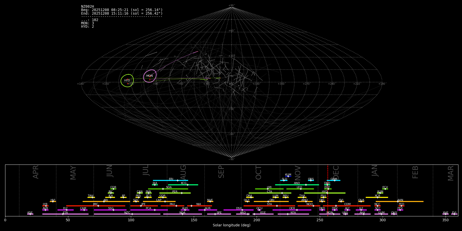462x231 pixels.
Task: Click the +150 longitude label on map
Action: tap(105, 84)
